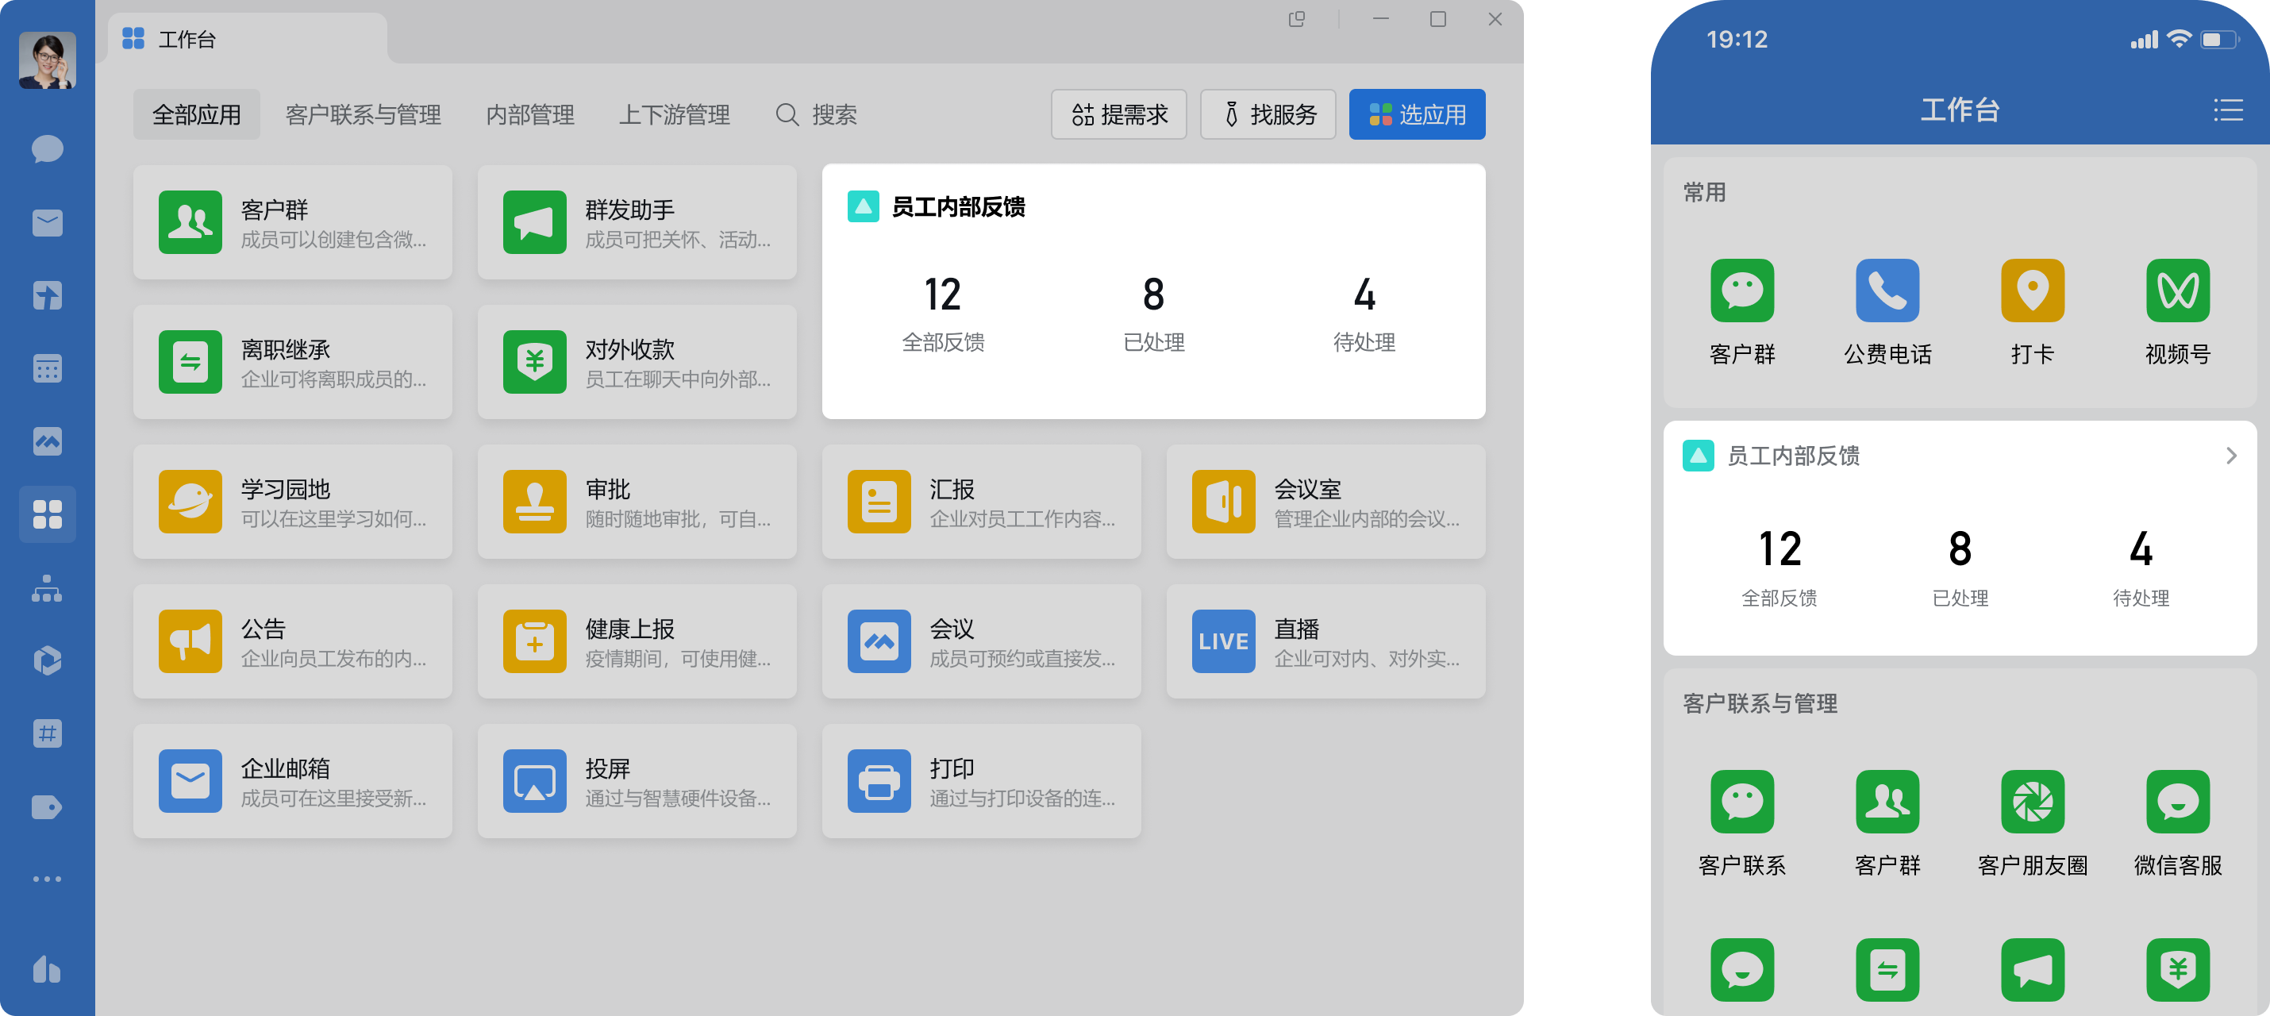Open the mail icon in sidebar
Screen dimensions: 2270x1016
click(x=47, y=223)
